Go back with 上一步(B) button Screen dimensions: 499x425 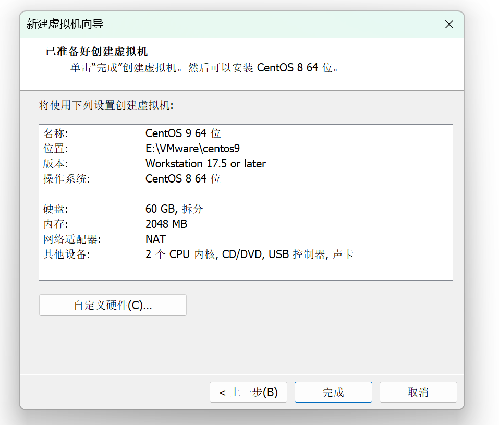(x=248, y=392)
